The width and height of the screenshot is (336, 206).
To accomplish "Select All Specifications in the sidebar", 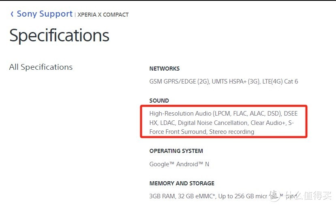I will pos(41,67).
